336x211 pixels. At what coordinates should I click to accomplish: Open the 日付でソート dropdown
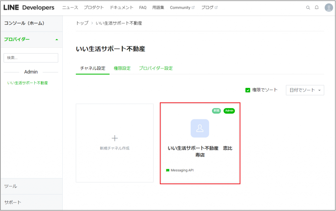coord(305,90)
